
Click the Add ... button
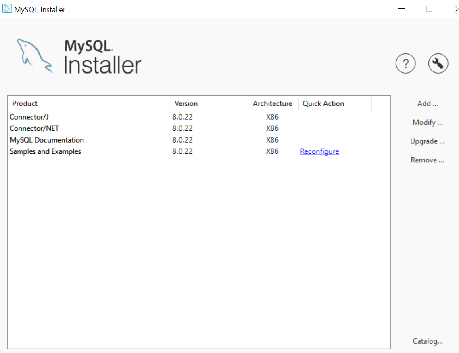428,103
